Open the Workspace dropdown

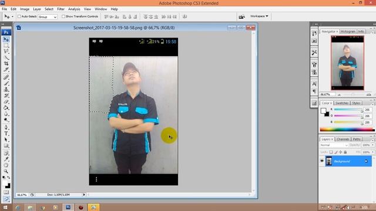coord(259,16)
